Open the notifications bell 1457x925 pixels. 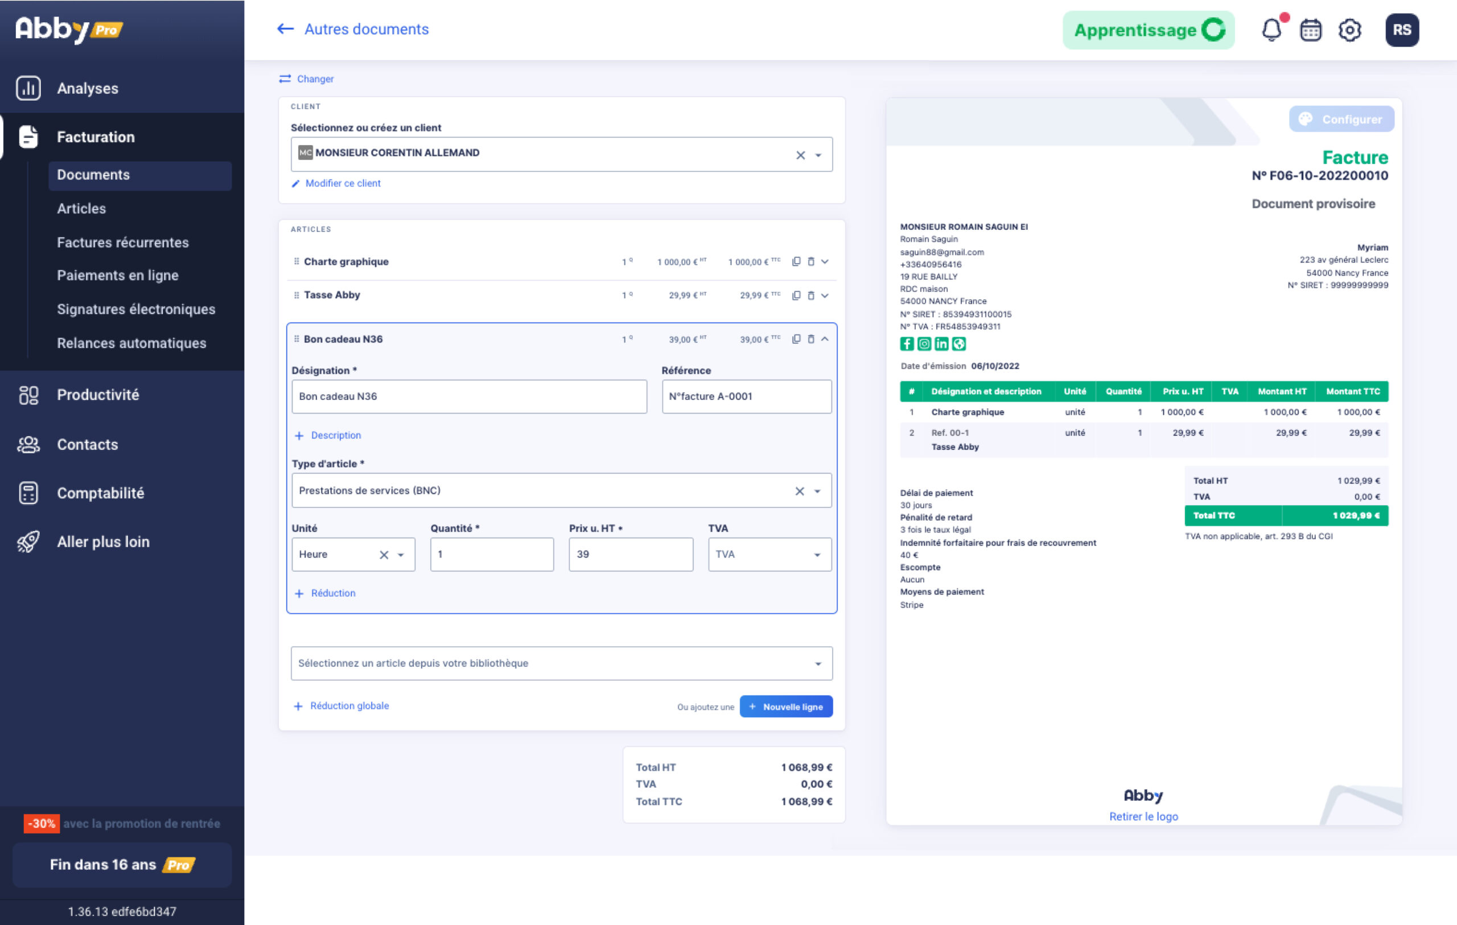[x=1271, y=30]
